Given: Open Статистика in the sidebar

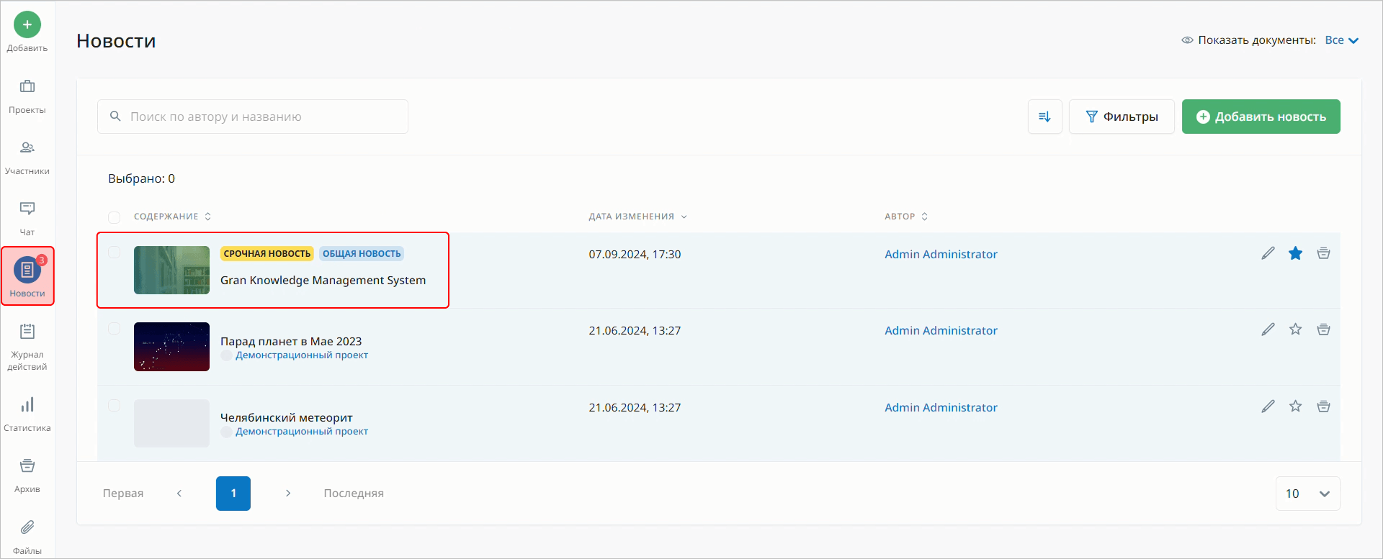Looking at the screenshot, I should point(27,414).
